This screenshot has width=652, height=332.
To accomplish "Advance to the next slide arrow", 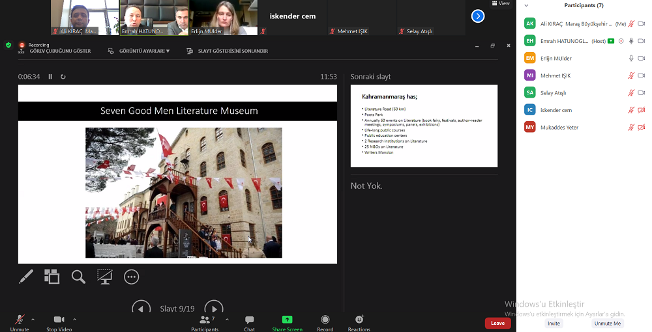I will point(213,309).
